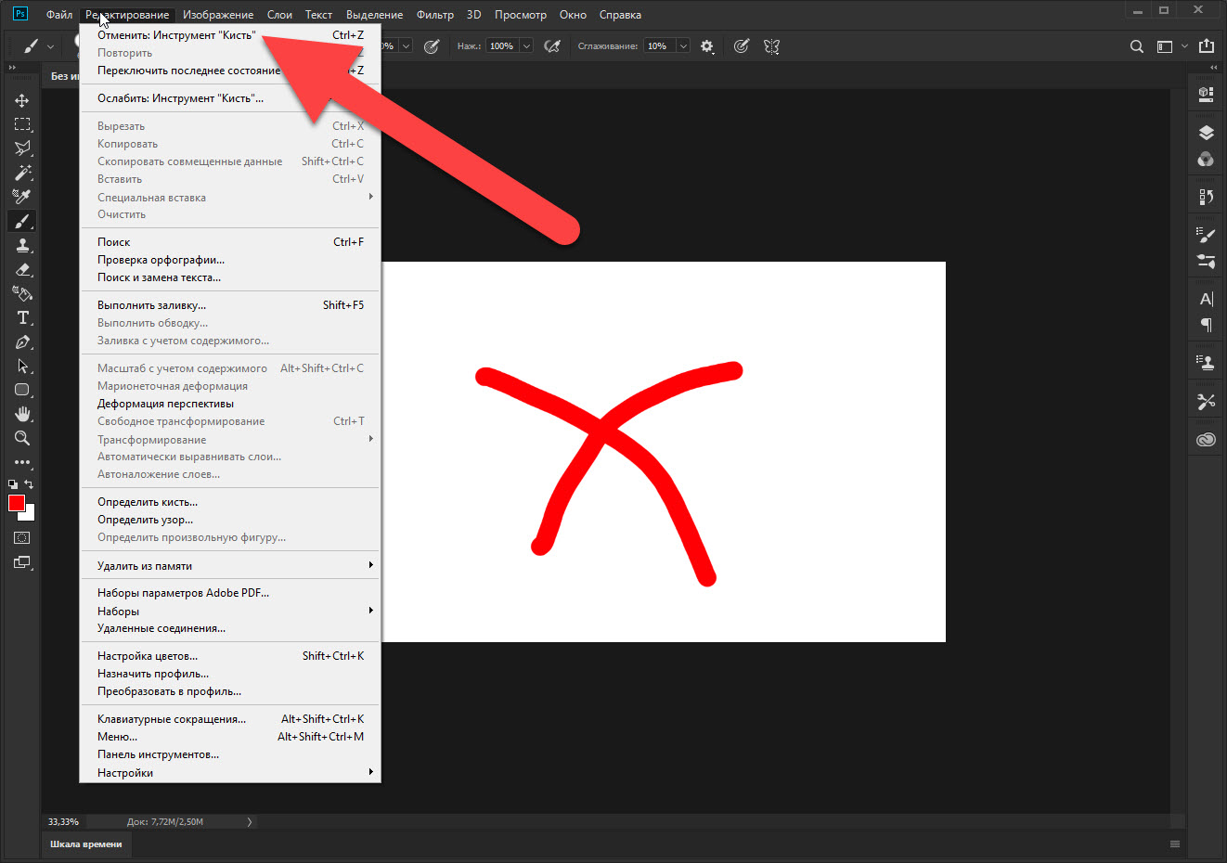Viewport: 1227px width, 863px height.
Task: Open the Слои menu
Action: tap(279, 15)
